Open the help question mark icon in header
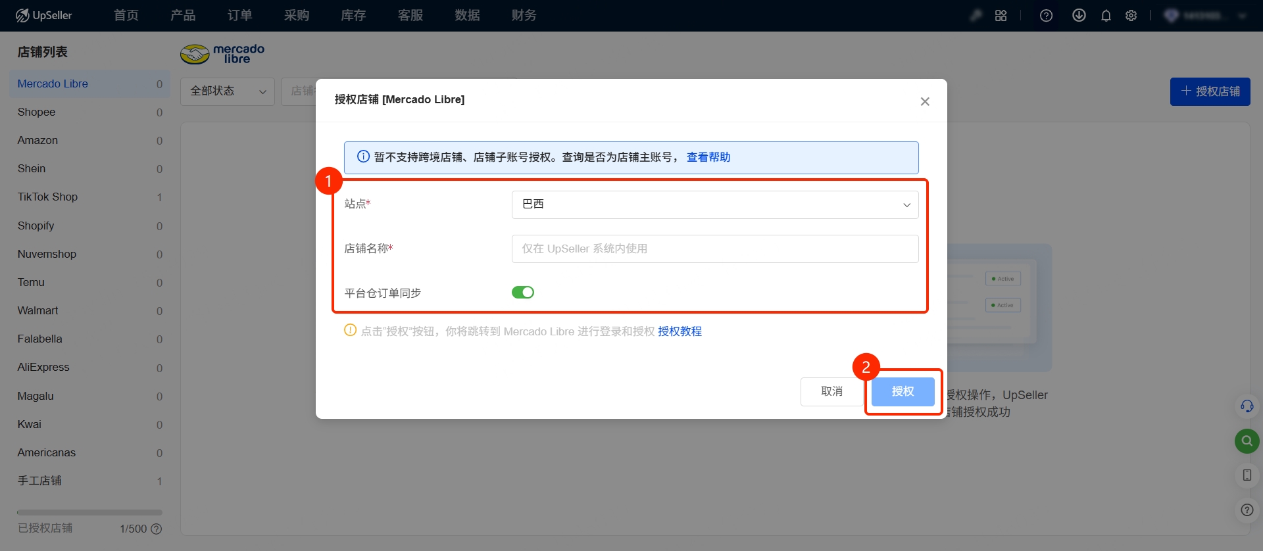The width and height of the screenshot is (1263, 551). coord(1046,15)
